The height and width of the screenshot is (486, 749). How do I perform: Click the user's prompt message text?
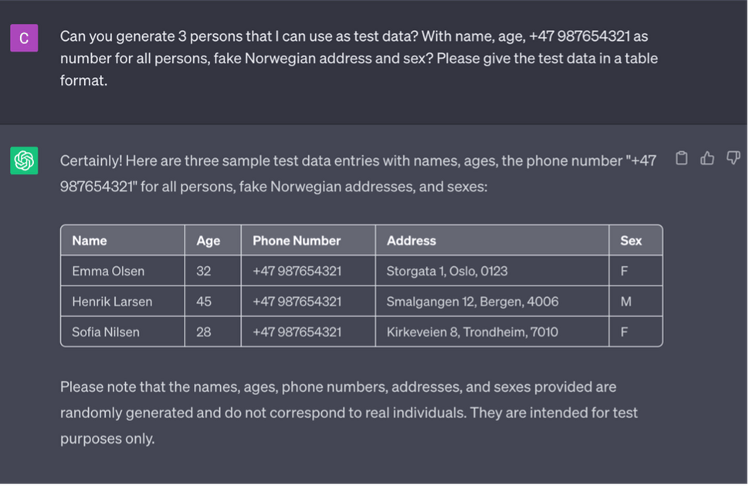[359, 59]
